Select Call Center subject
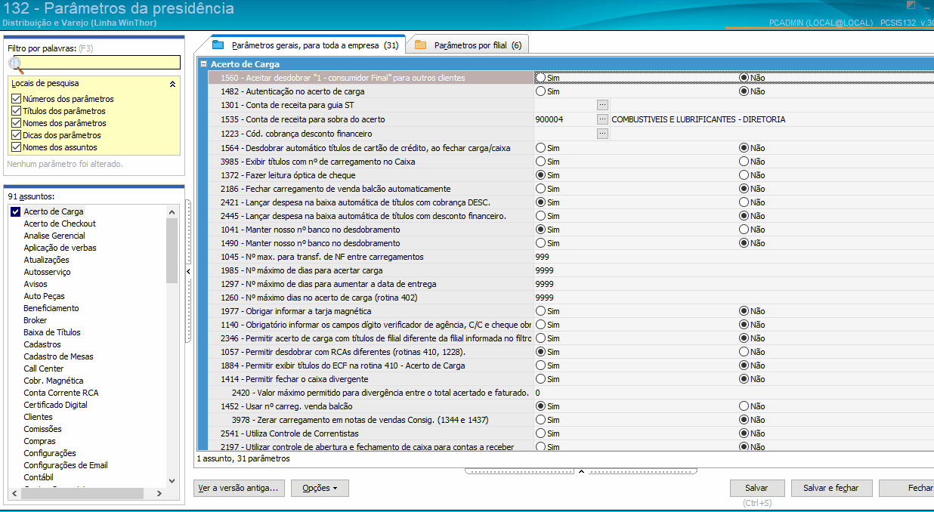934x512 pixels. click(x=44, y=369)
